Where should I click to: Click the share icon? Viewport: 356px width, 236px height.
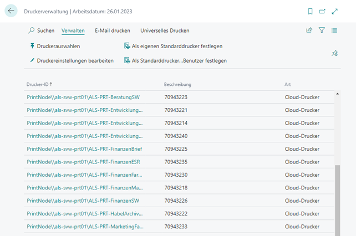point(309,30)
